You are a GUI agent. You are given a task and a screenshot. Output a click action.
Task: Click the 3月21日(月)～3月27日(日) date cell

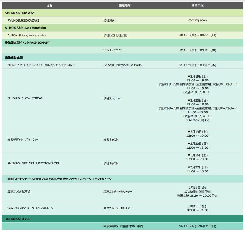click(197, 226)
